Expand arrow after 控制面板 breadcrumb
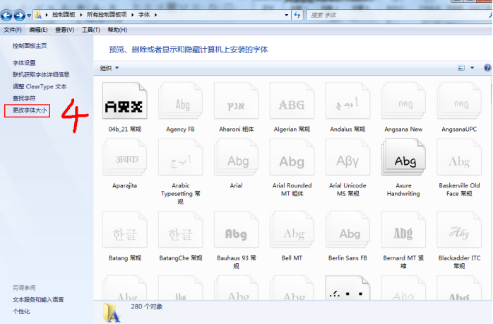The width and height of the screenshot is (493, 324). 81,15
